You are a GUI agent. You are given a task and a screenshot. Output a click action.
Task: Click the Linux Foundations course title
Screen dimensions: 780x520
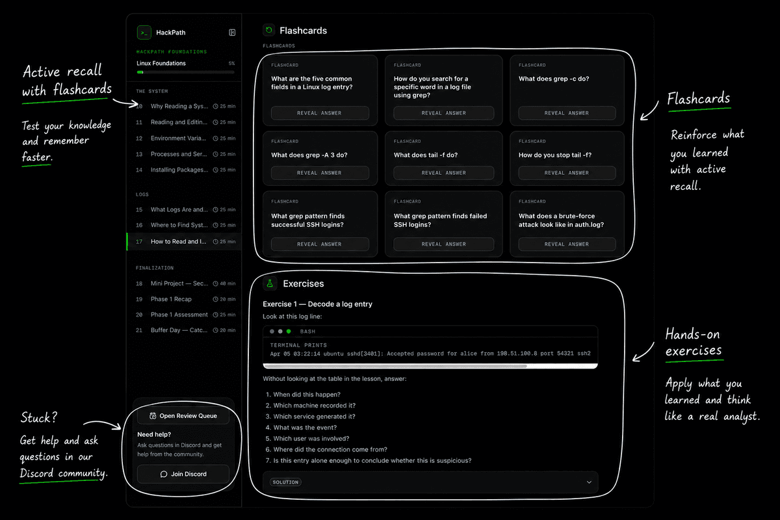[x=161, y=63]
